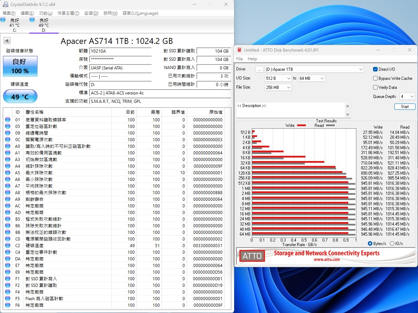Open the File Size dropdown 256 MB
Image resolution: width=418 pixels, height=313 pixels.
coord(278,87)
